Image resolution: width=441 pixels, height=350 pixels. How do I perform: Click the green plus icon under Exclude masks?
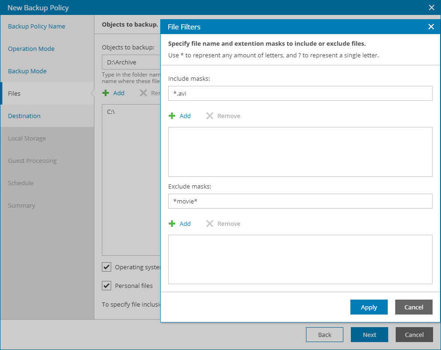pyautogui.click(x=172, y=224)
